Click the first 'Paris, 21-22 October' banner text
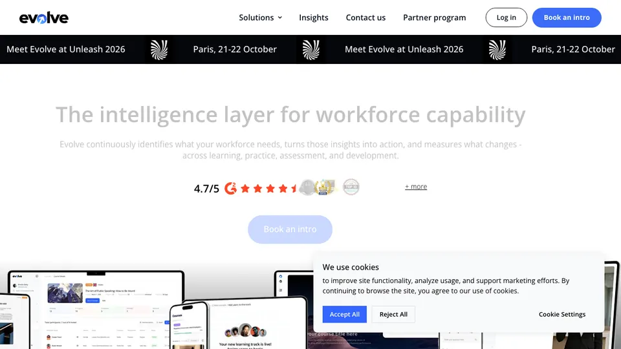Viewport: 621px width, 349px height. (234, 49)
